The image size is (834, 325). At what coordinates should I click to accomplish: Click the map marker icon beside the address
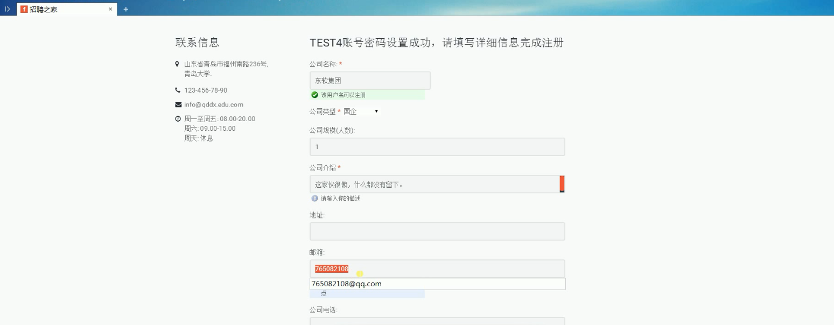coord(177,64)
